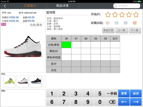
Task: Choose the second teal crown level
Action: point(117,23)
